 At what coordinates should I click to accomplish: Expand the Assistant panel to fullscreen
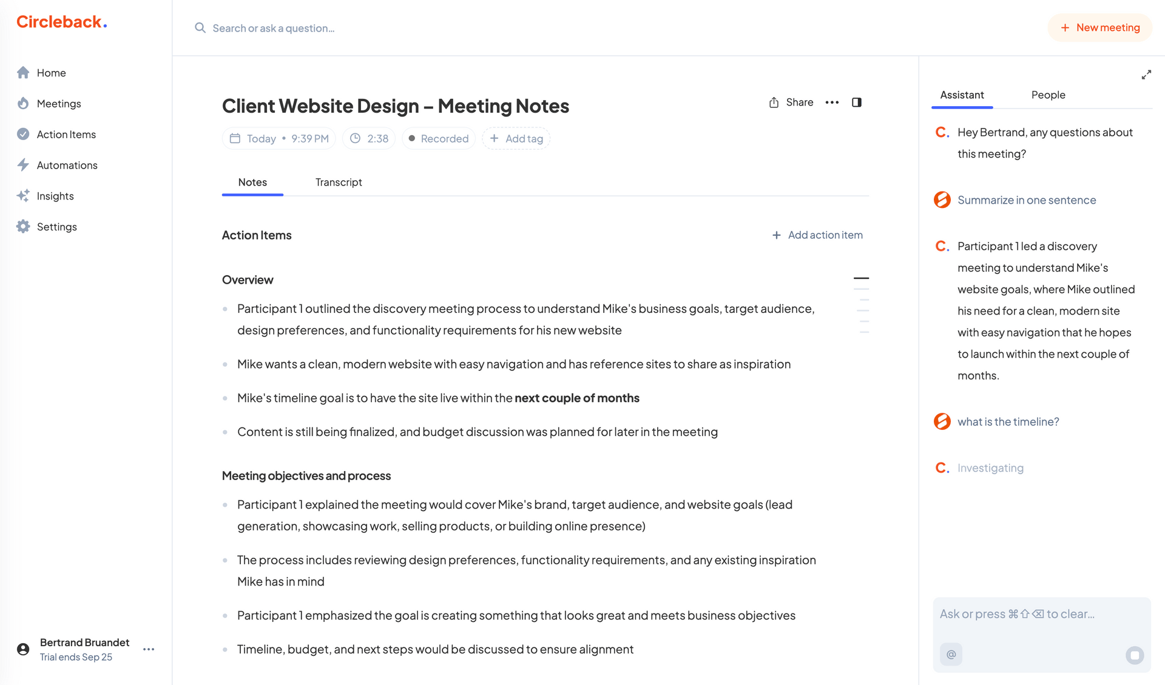pos(1146,74)
